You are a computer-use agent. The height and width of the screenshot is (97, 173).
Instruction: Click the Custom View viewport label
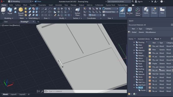point(8,25)
